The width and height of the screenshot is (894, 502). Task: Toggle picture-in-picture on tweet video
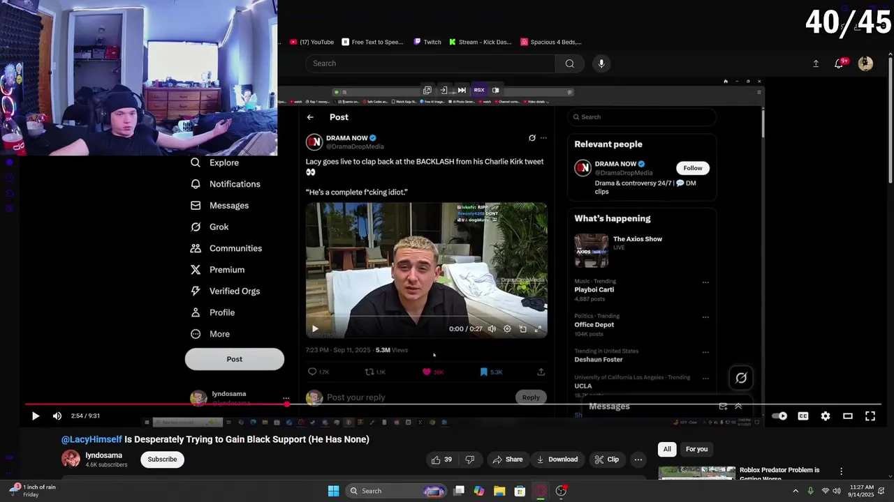tap(522, 329)
